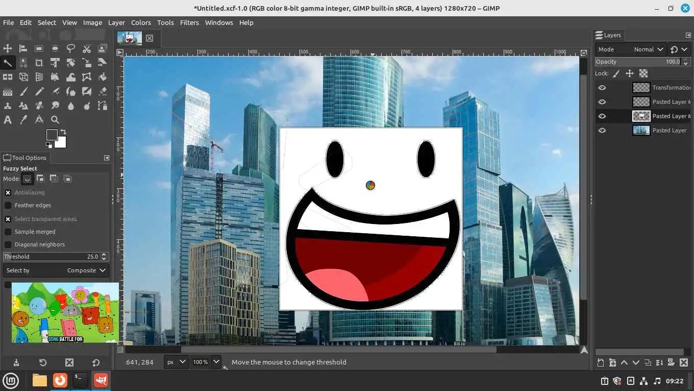The image size is (694, 391).
Task: Select the Paintbrush tool
Action: pyautogui.click(x=23, y=92)
